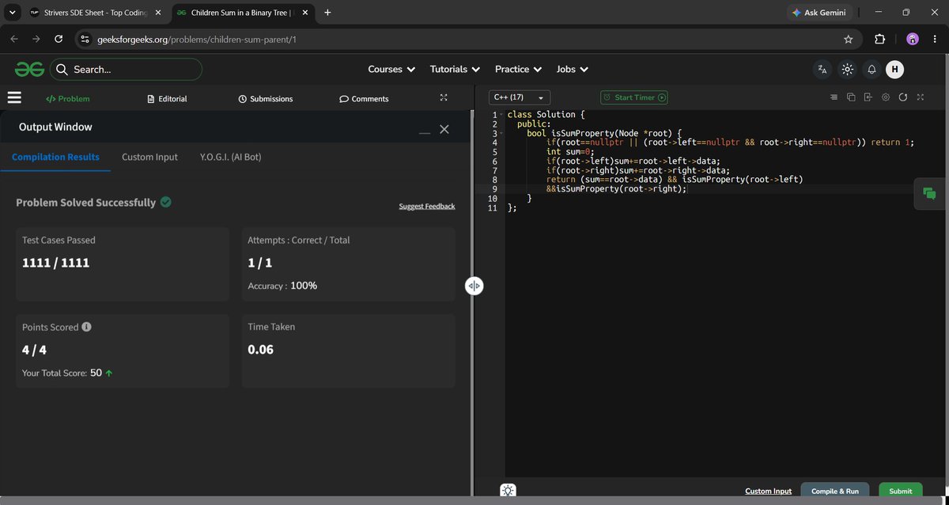The width and height of the screenshot is (949, 505).
Task: Click the Ask Gemini button
Action: coord(819,13)
